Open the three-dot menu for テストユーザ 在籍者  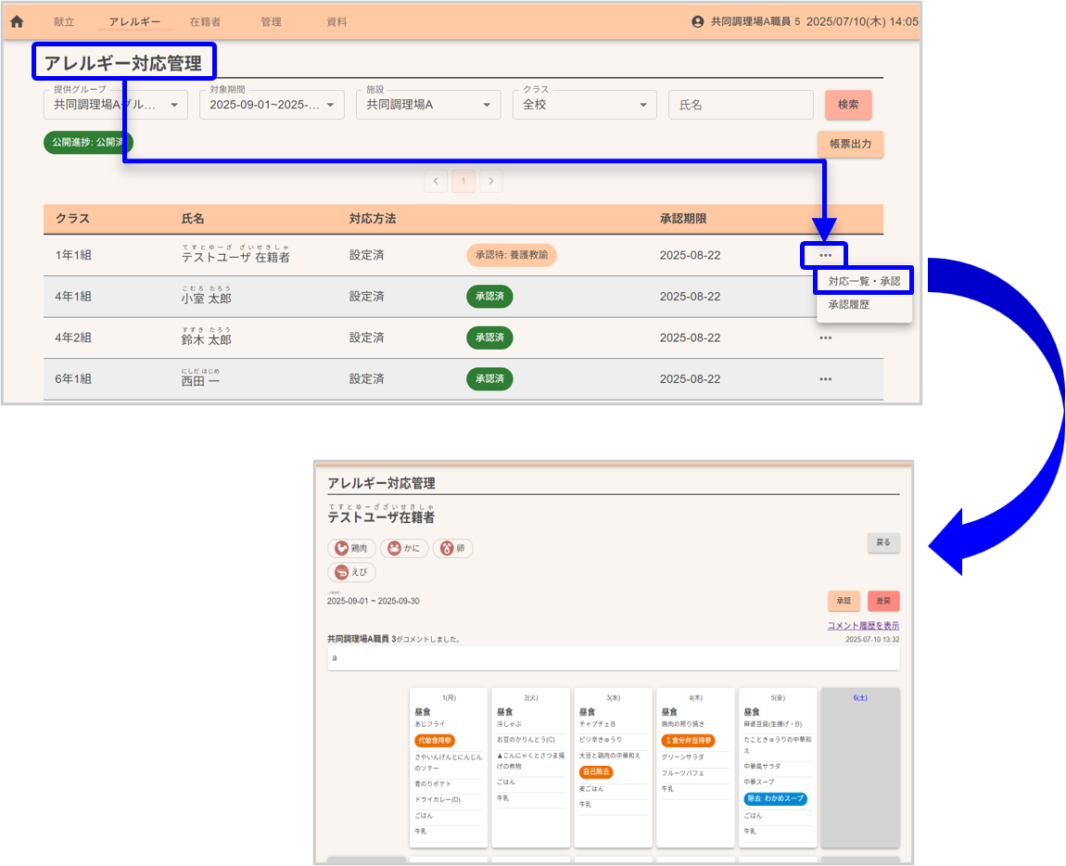pos(825,255)
